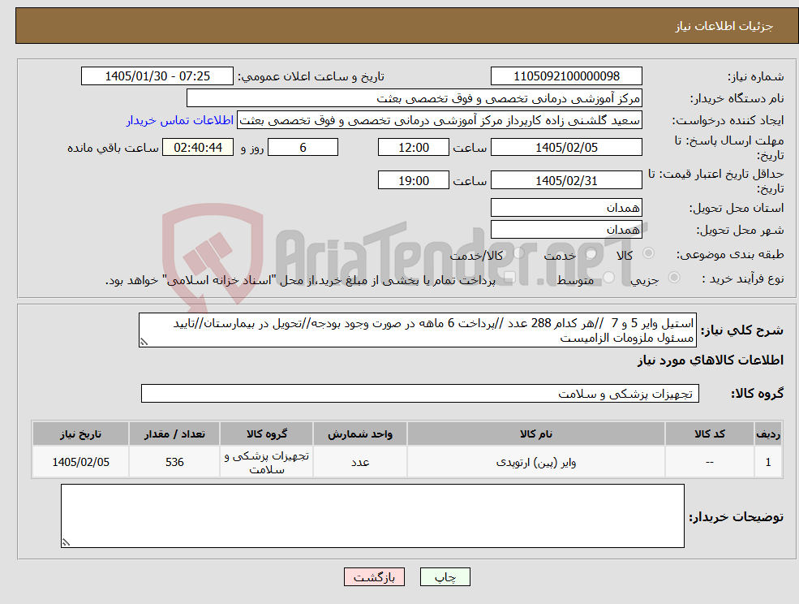Click the row number cell 1
This screenshot has width=799, height=604.
coord(768,462)
